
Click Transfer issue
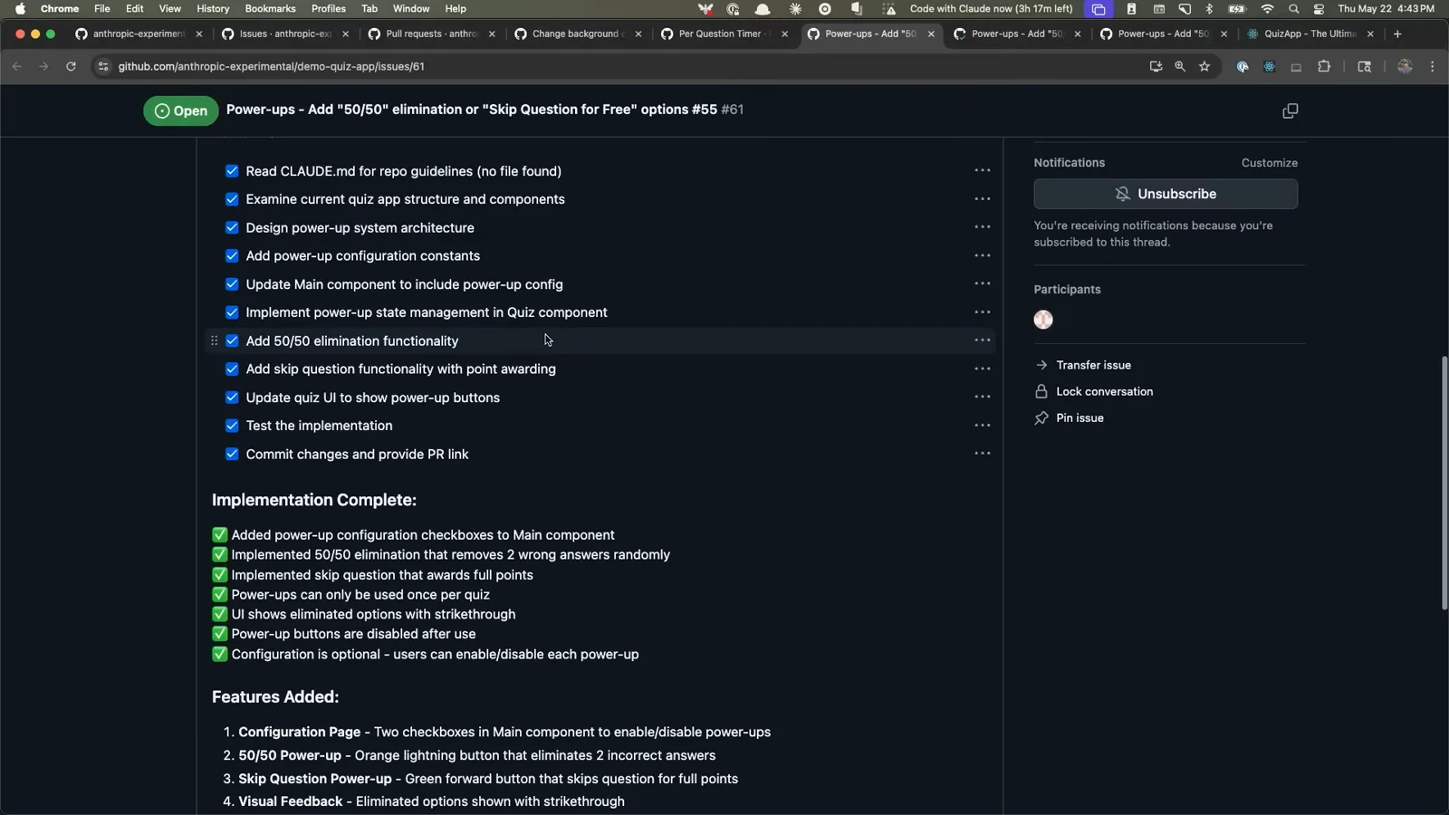(x=1093, y=365)
